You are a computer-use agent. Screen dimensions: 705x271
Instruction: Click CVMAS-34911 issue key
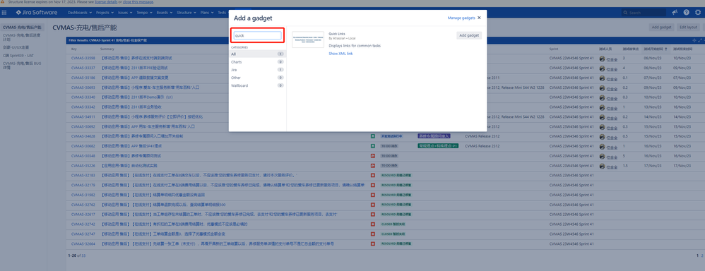pos(83,116)
